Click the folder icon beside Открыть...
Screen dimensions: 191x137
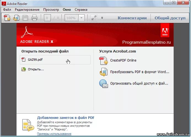coord(23,69)
